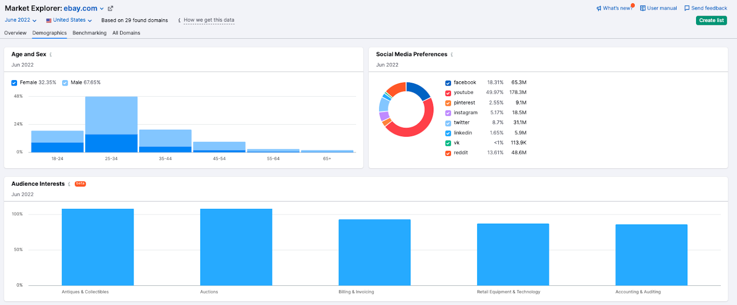Click the info icon beside Audience Interests
This screenshot has width=737, height=305.
(x=69, y=184)
